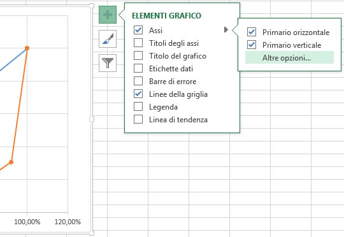Disable the Linee della griglia checkbox
The image size is (344, 237).
138,94
